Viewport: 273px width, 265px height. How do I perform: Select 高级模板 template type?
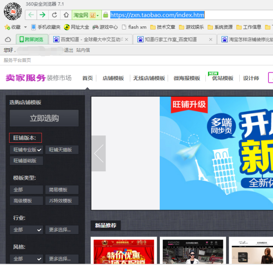pyautogui.click(x=26, y=201)
